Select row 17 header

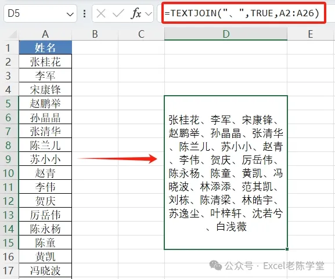click(9, 270)
